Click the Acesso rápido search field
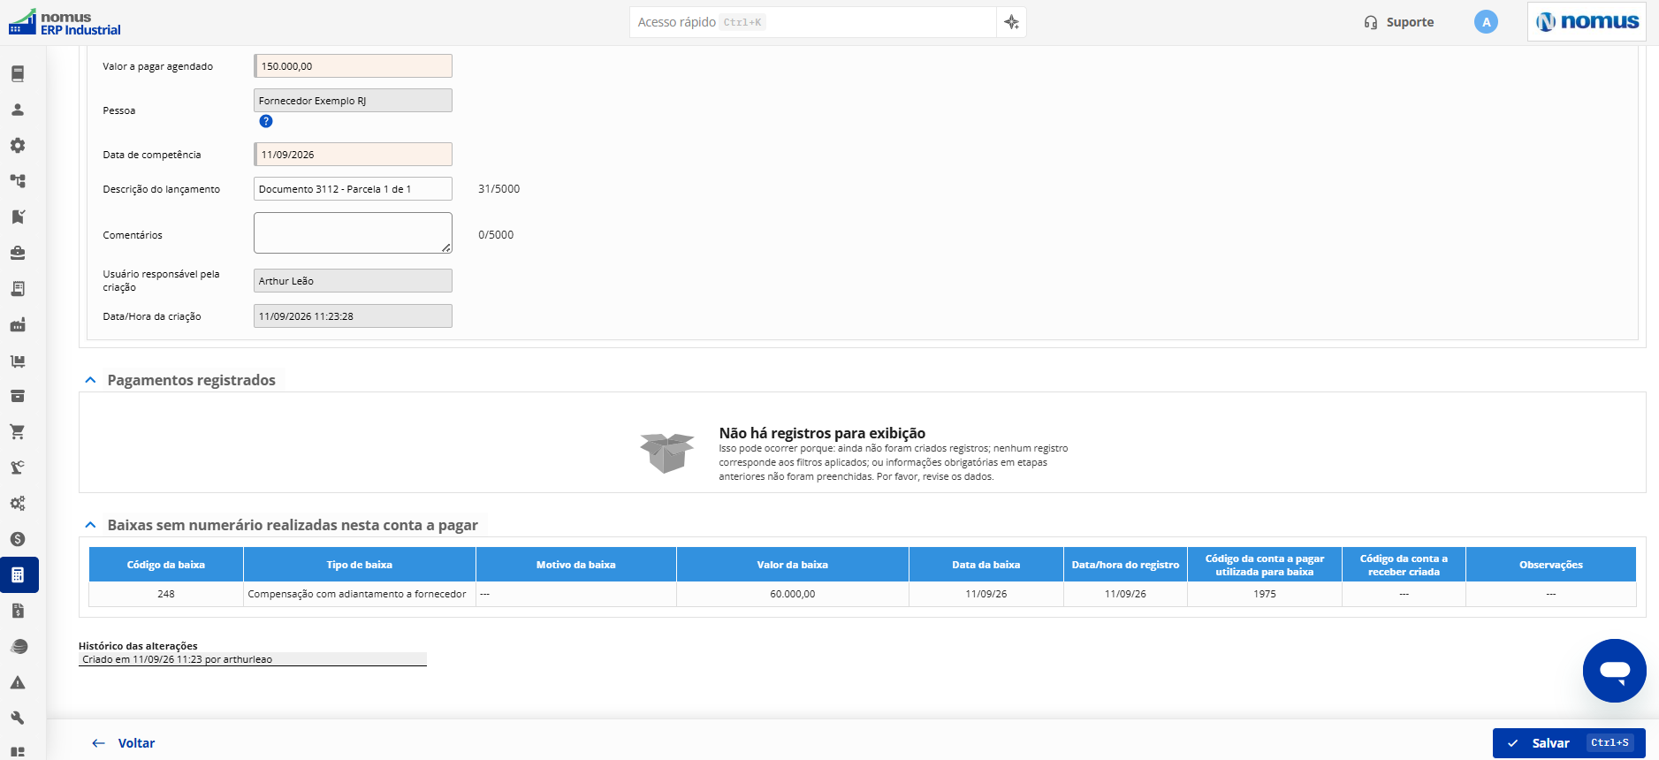This screenshot has width=1659, height=760. tap(813, 22)
